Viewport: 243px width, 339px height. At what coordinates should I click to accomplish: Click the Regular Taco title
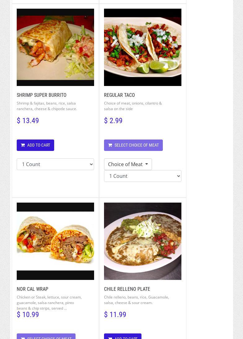pos(119,95)
